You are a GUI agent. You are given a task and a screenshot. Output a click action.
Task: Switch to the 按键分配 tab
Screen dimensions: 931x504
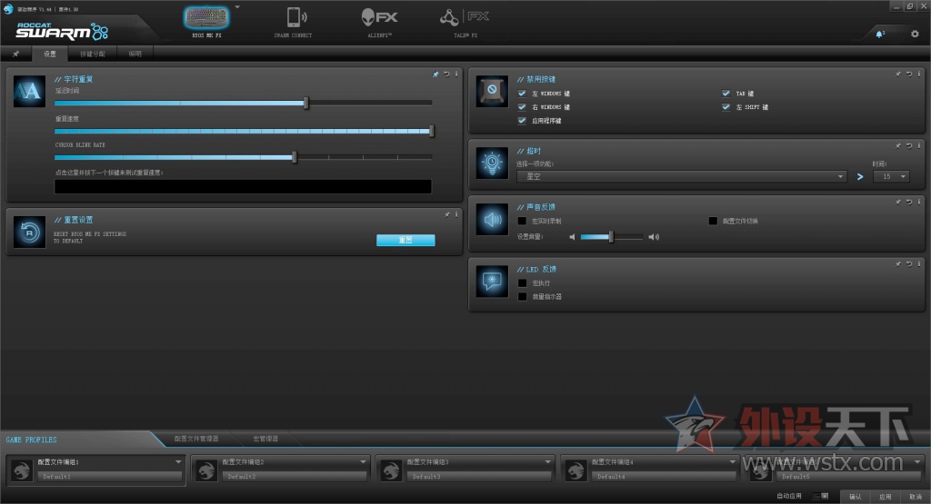92,54
